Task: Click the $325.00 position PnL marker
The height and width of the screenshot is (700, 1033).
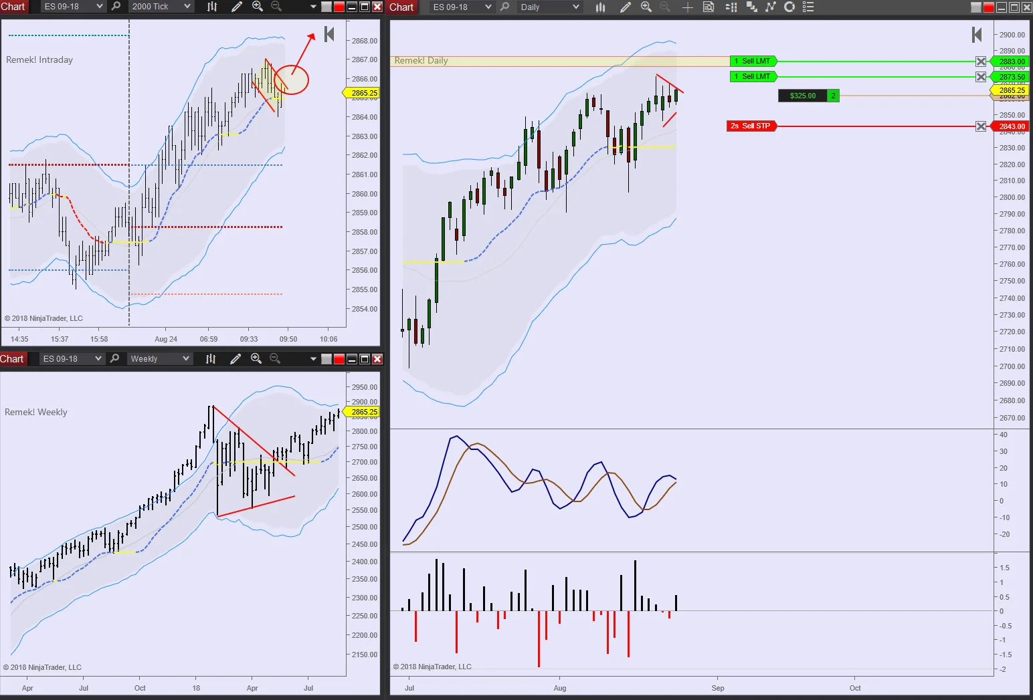Action: (802, 96)
